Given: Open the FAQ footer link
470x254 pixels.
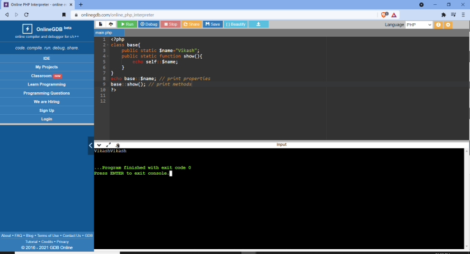Looking at the screenshot, I should tap(18, 236).
